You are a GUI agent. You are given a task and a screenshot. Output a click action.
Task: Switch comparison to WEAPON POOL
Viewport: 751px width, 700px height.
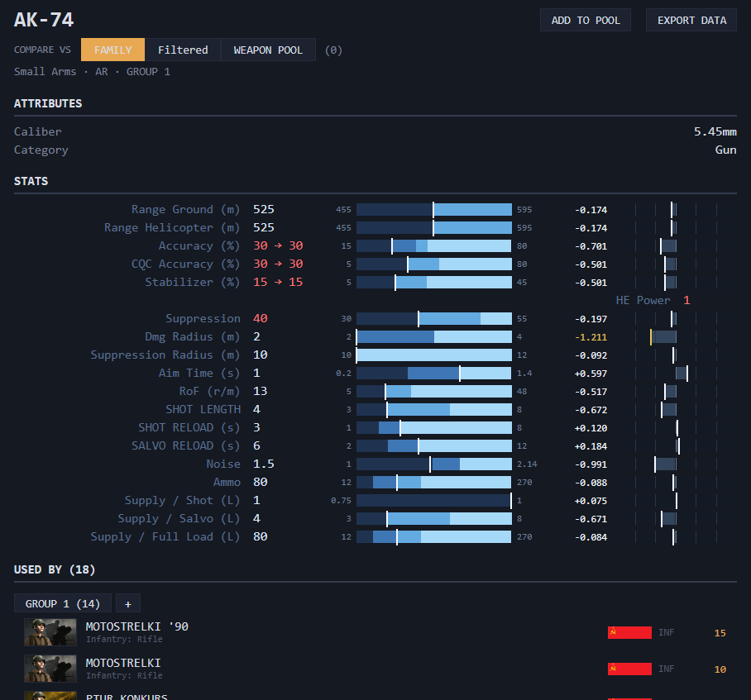coord(268,50)
